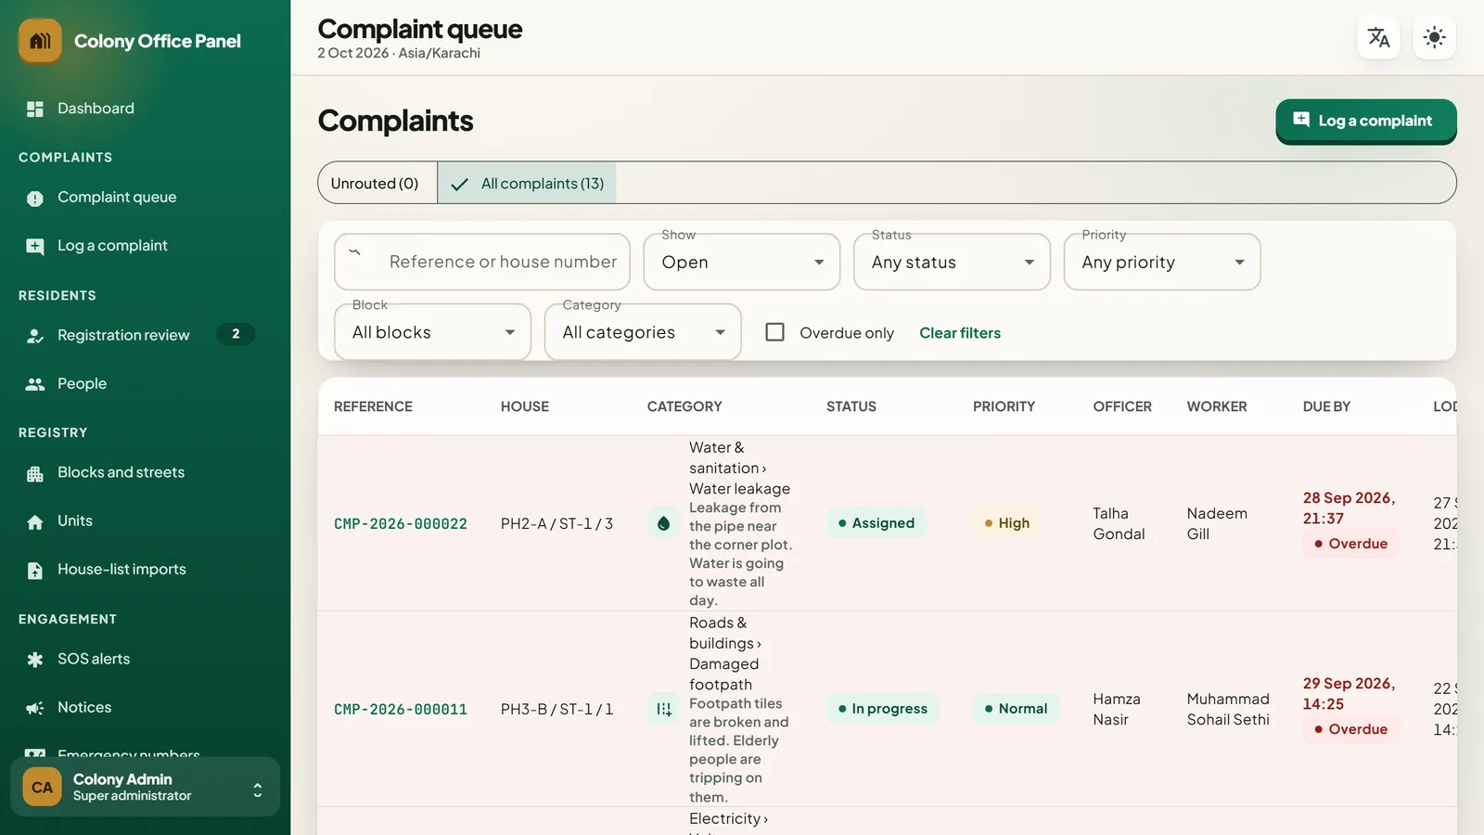1484x835 pixels.
Task: Open Units in the sidebar
Action: point(145,521)
